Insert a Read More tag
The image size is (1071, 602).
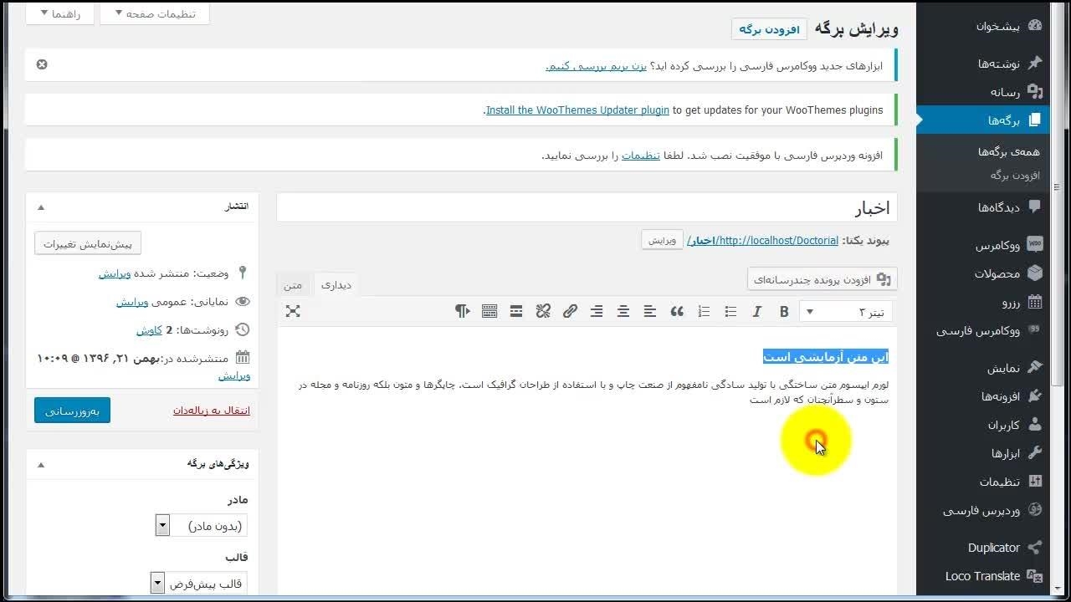pyautogui.click(x=516, y=312)
